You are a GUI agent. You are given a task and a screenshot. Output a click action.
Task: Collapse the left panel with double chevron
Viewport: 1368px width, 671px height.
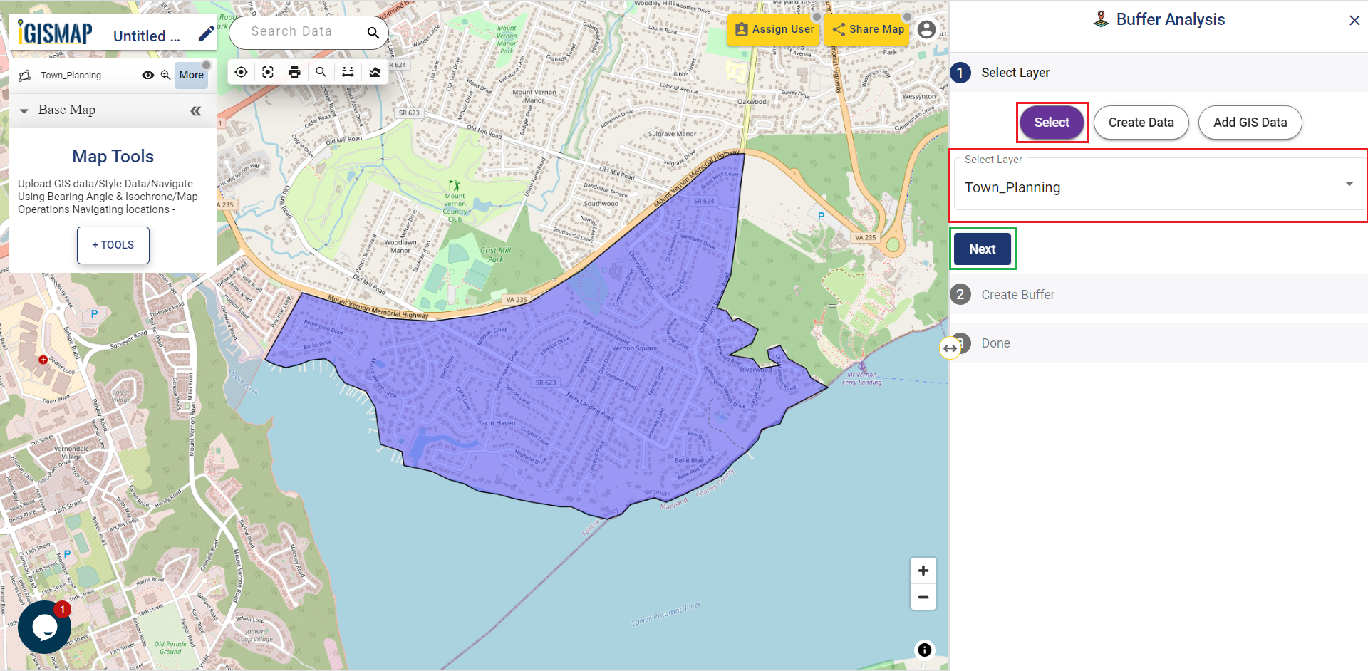196,110
